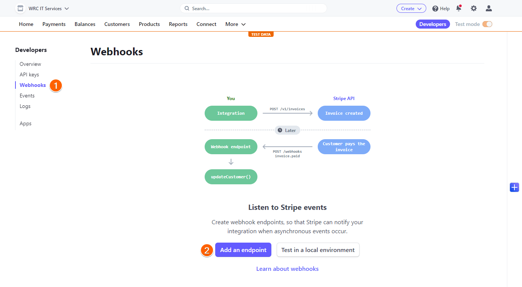Click the Webhooks page heading
This screenshot has width=522, height=287.
(x=117, y=52)
